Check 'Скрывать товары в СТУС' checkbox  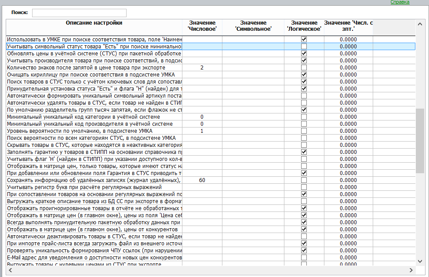(304, 145)
